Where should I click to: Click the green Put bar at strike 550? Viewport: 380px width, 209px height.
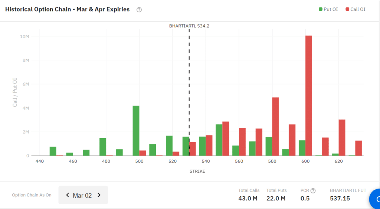tap(219, 140)
